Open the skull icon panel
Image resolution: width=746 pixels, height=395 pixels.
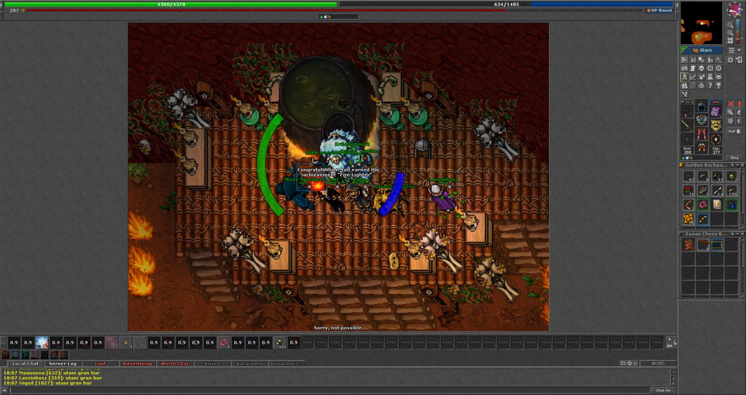[x=702, y=68]
